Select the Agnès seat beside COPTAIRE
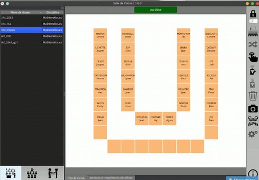The image size is (259, 180). pyautogui.click(x=169, y=119)
